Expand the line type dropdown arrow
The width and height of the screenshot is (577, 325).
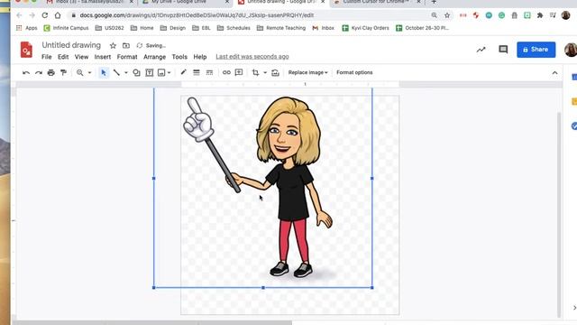(126, 72)
